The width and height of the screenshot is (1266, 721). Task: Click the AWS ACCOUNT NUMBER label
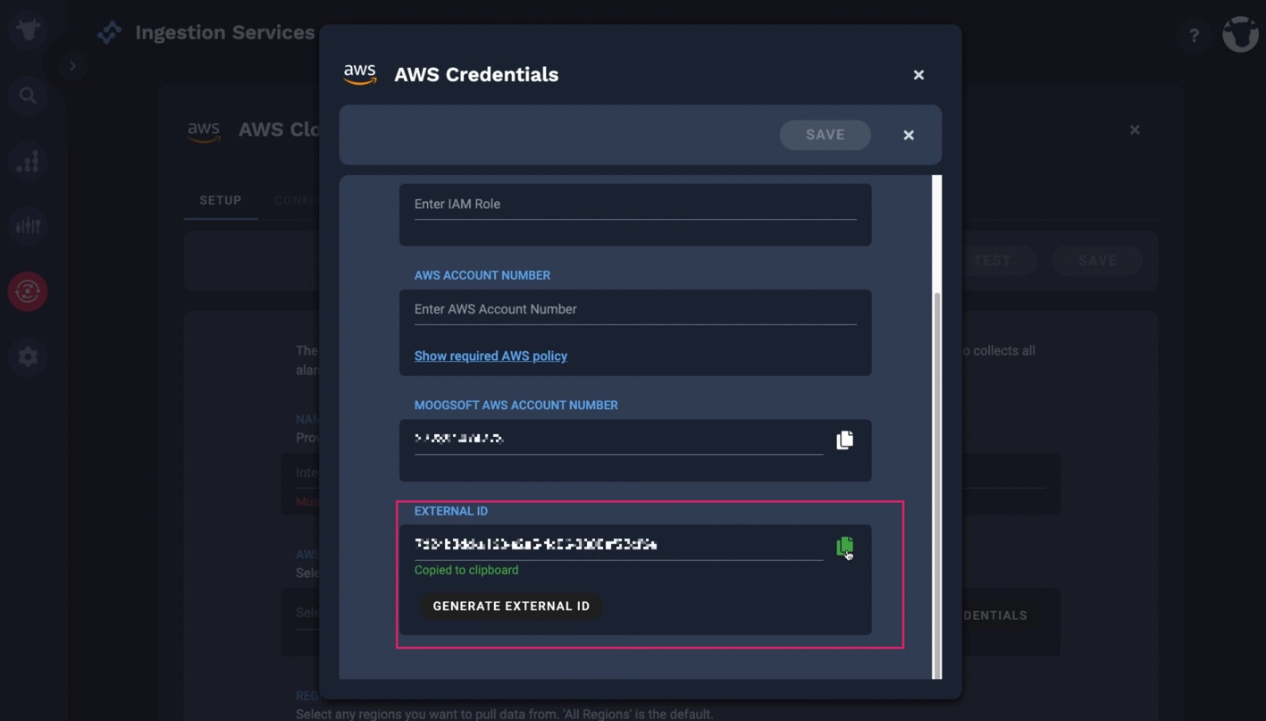[x=482, y=275]
